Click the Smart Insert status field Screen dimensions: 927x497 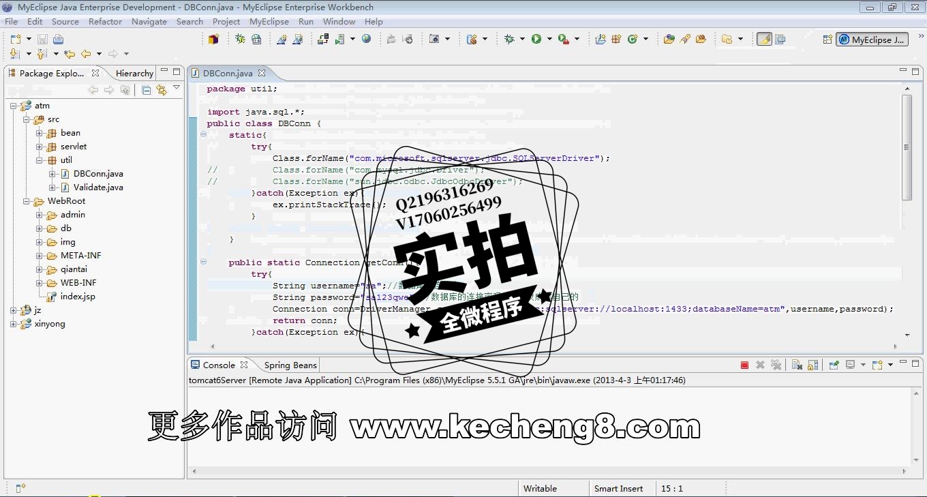(618, 489)
